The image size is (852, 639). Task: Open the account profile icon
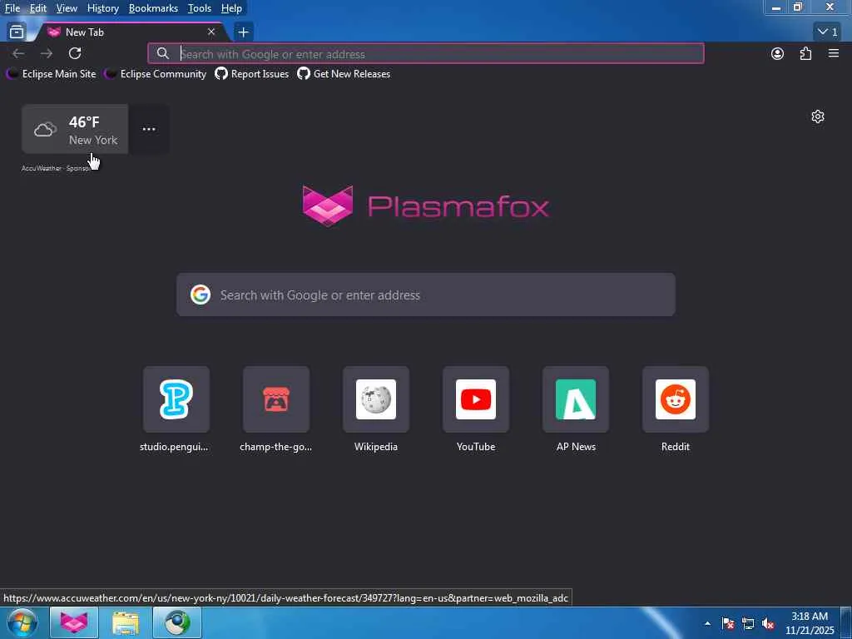click(778, 53)
